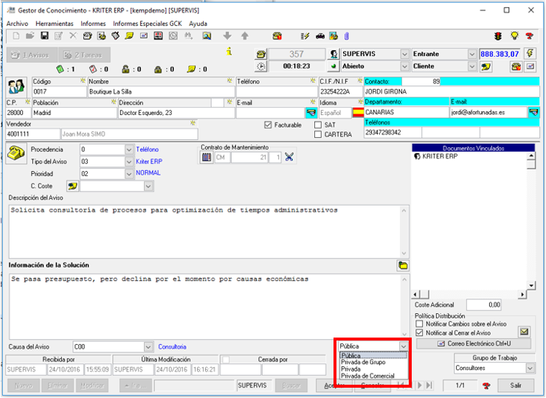
Task: Click the envelope icon beside Notificar al Cerrar
Action: [x=524, y=332]
